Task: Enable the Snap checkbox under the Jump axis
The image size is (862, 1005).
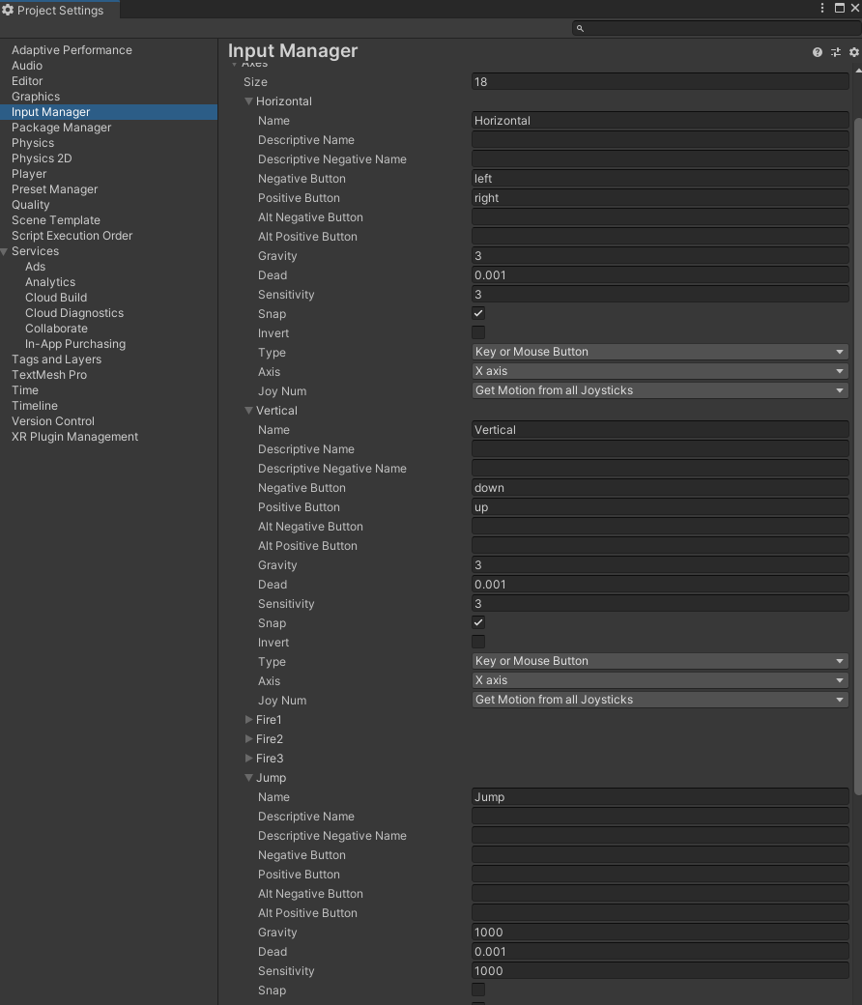Action: tap(478, 991)
